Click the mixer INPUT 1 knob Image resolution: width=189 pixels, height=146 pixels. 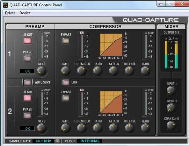pyautogui.click(x=171, y=90)
